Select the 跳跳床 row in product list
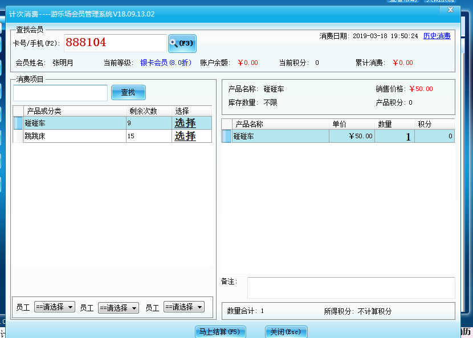The image size is (473, 338). [74, 136]
